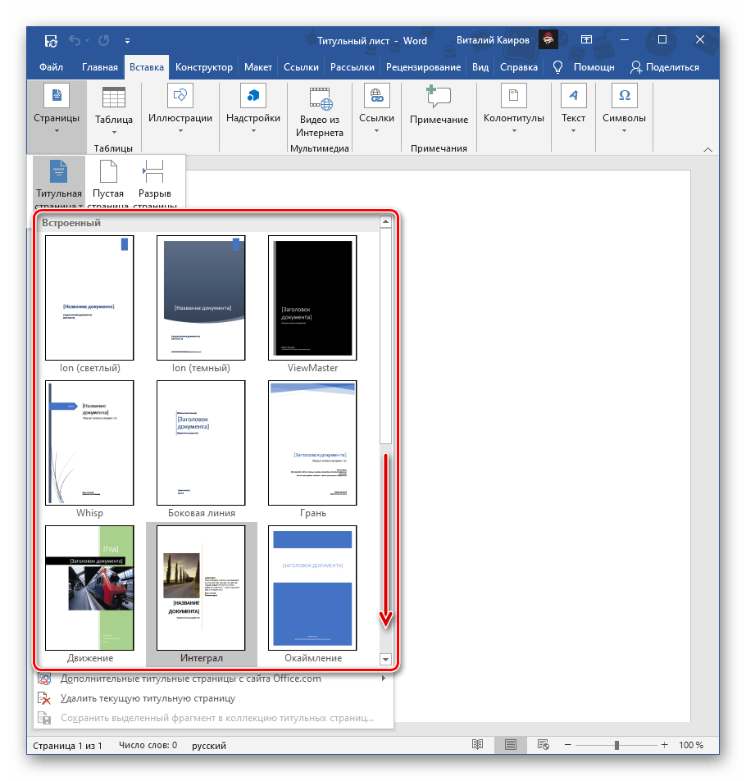Click the Online Video icon
Image resolution: width=746 pixels, height=781 pixels.
320,98
